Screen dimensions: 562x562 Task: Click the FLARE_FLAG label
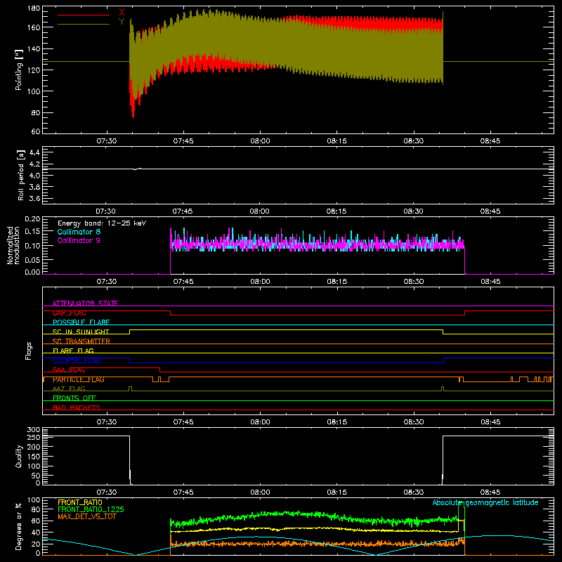point(73,351)
